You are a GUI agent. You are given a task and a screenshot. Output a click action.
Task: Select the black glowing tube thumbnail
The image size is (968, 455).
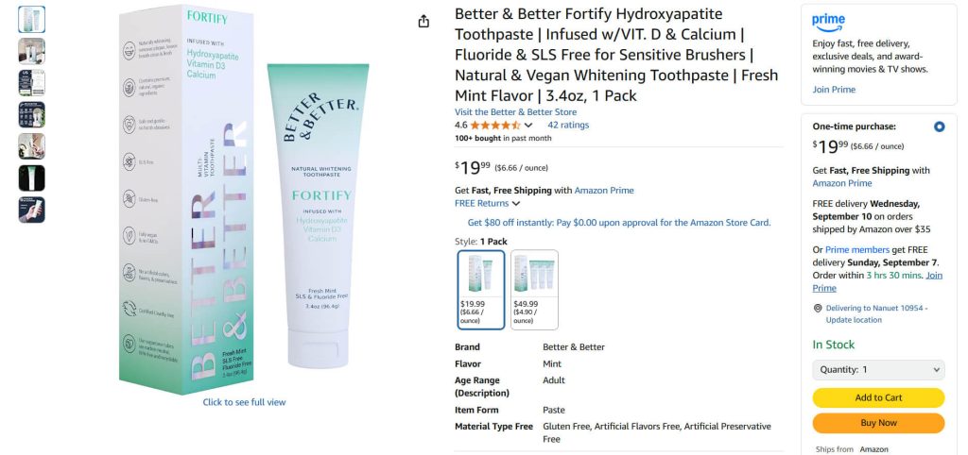coord(31,178)
